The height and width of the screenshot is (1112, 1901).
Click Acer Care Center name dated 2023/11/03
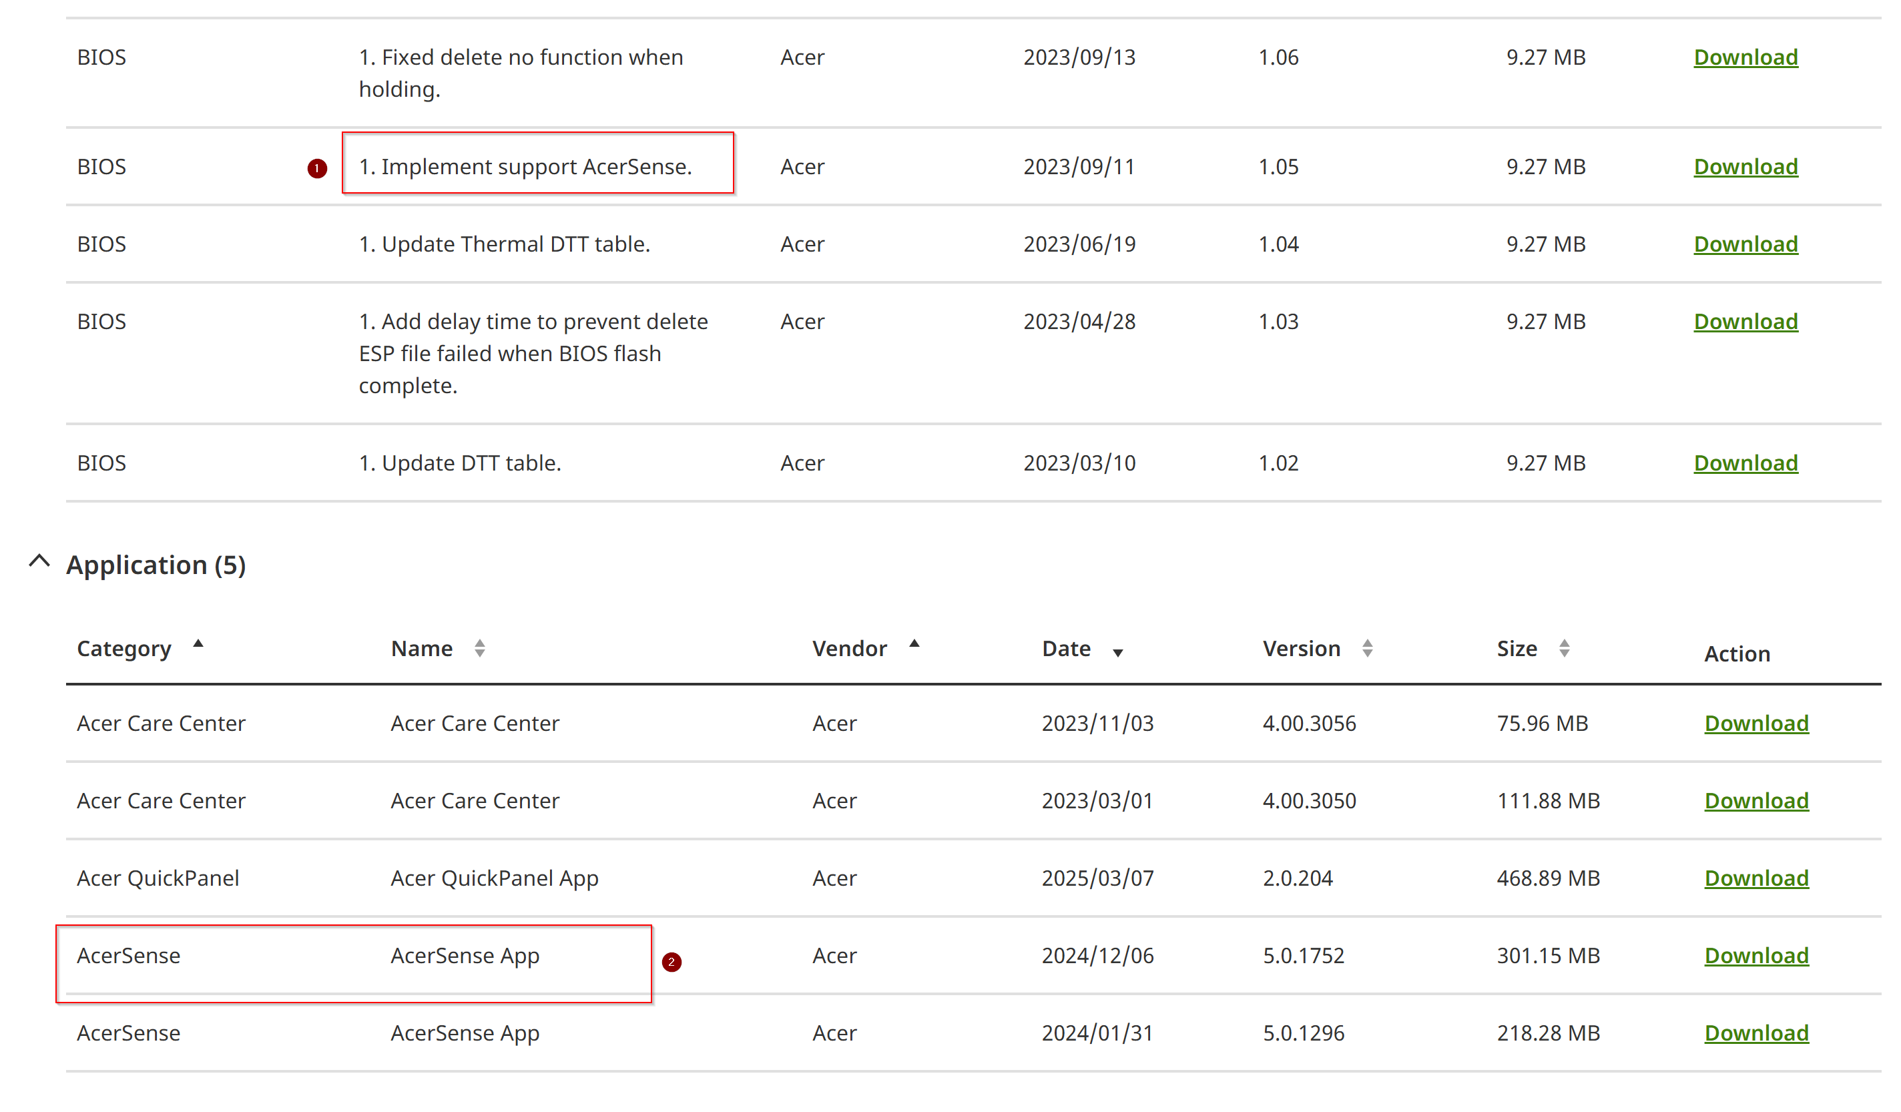pyautogui.click(x=475, y=724)
